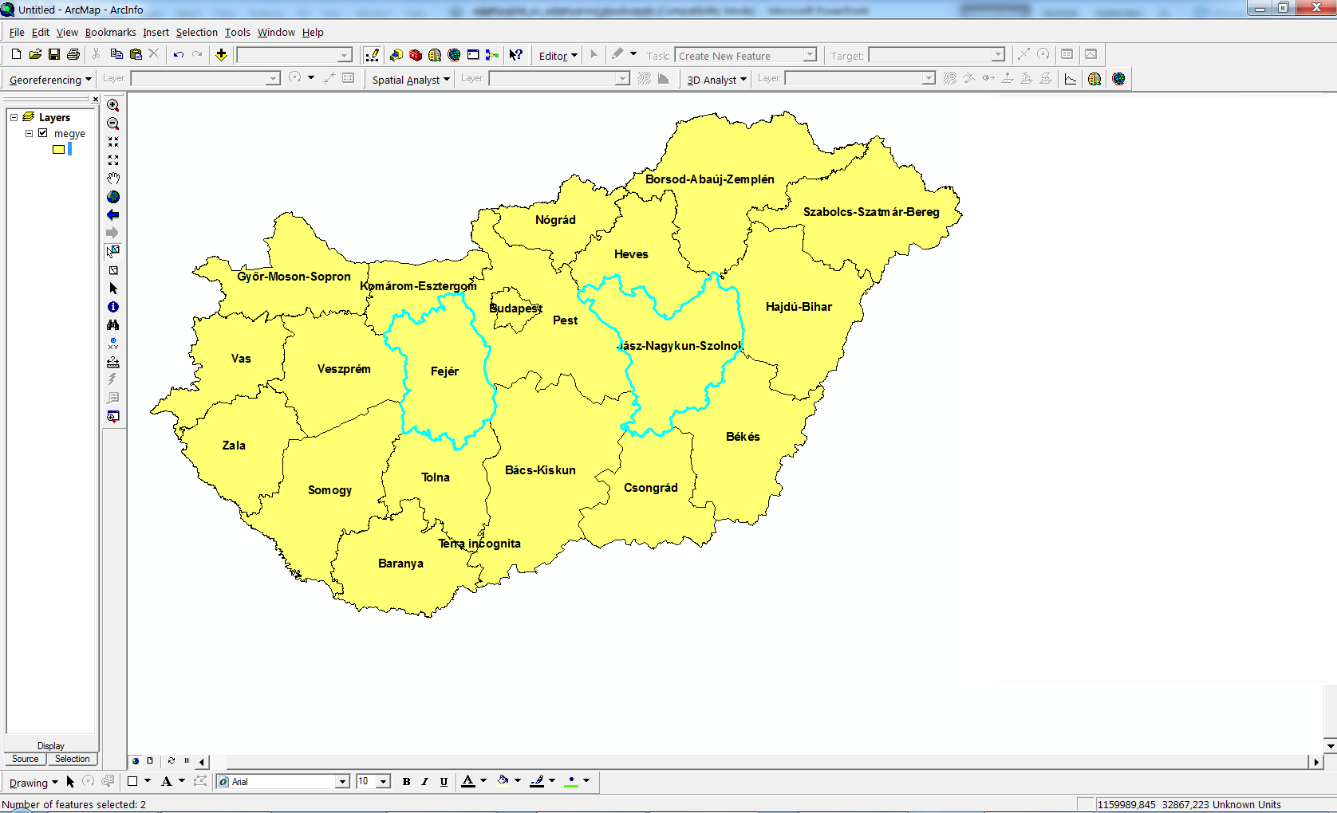Screen dimensions: 1337x813
Task: Toggle Bold text formatting
Action: (x=407, y=782)
